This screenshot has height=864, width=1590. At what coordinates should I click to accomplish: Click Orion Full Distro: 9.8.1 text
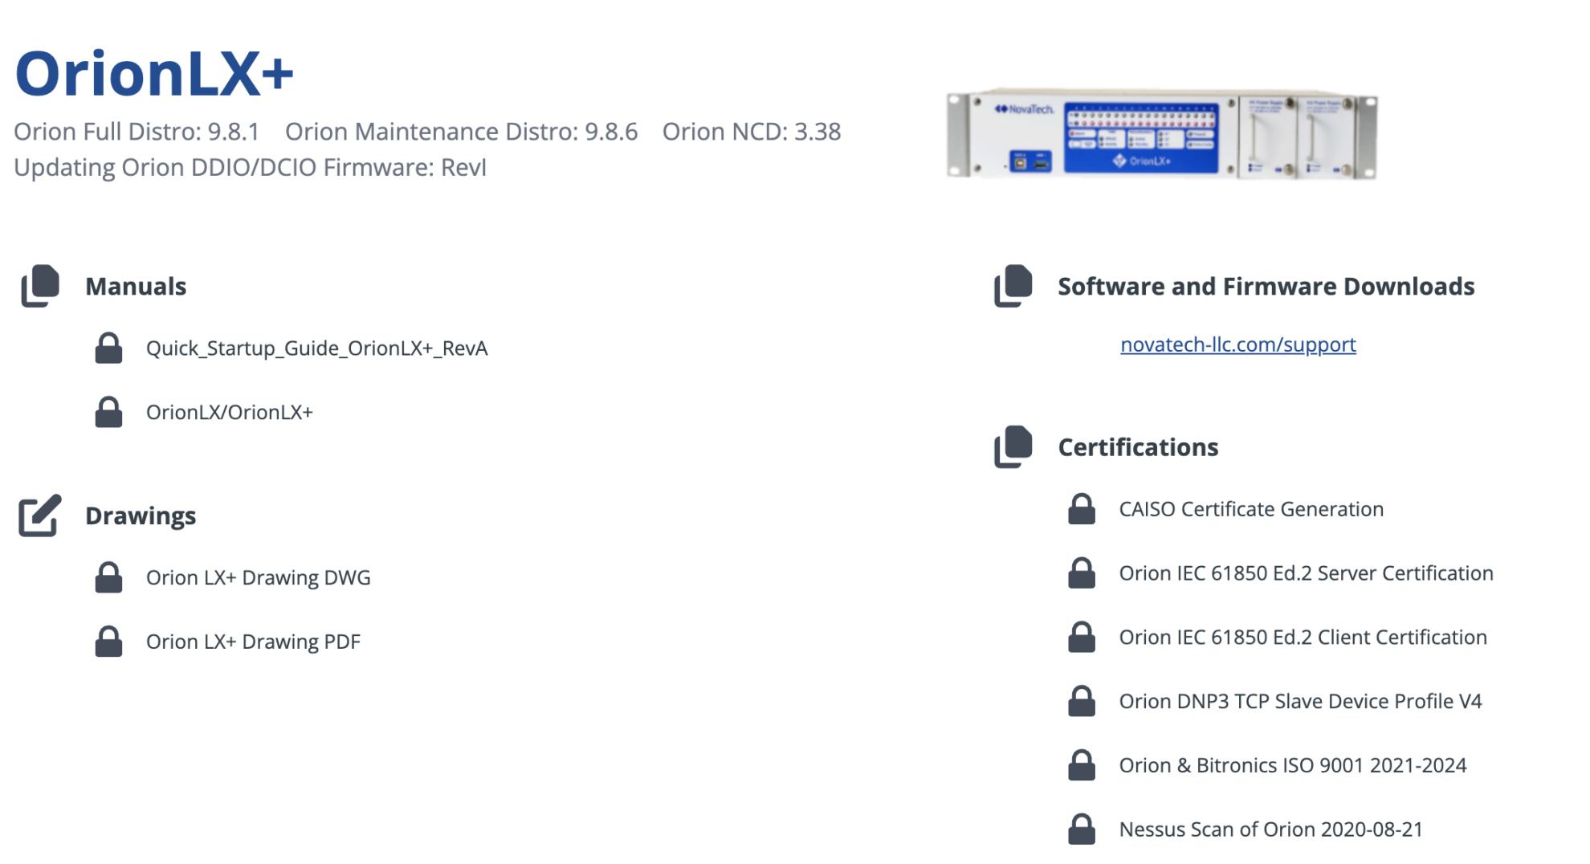tap(137, 132)
